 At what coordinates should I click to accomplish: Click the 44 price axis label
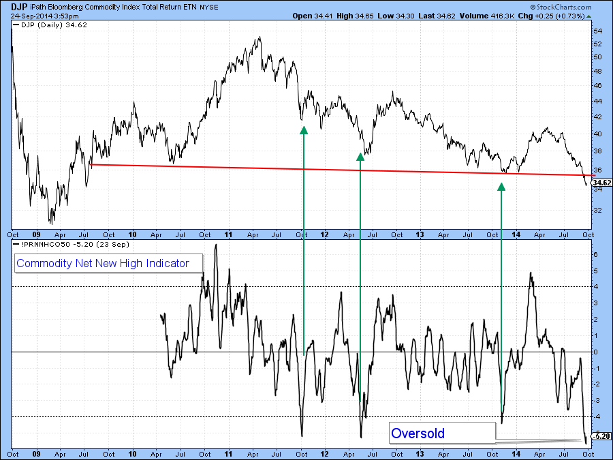[x=598, y=102]
